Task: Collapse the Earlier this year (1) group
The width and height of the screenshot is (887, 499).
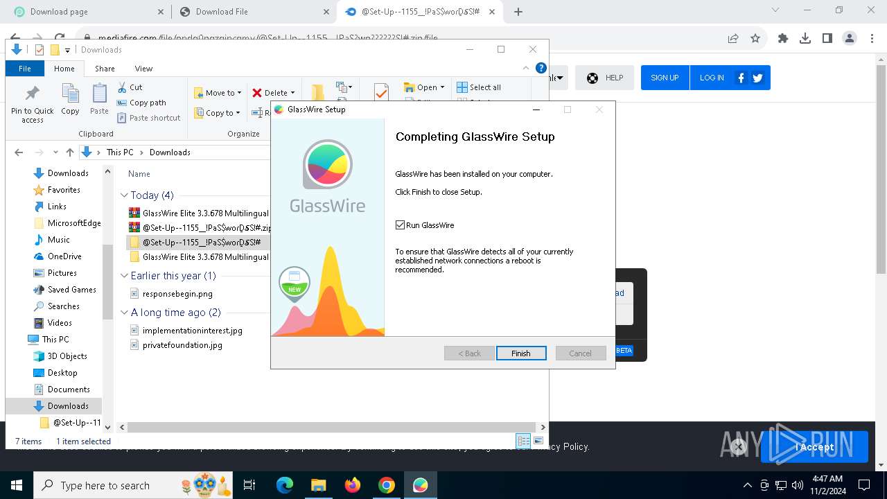Action: 124,276
